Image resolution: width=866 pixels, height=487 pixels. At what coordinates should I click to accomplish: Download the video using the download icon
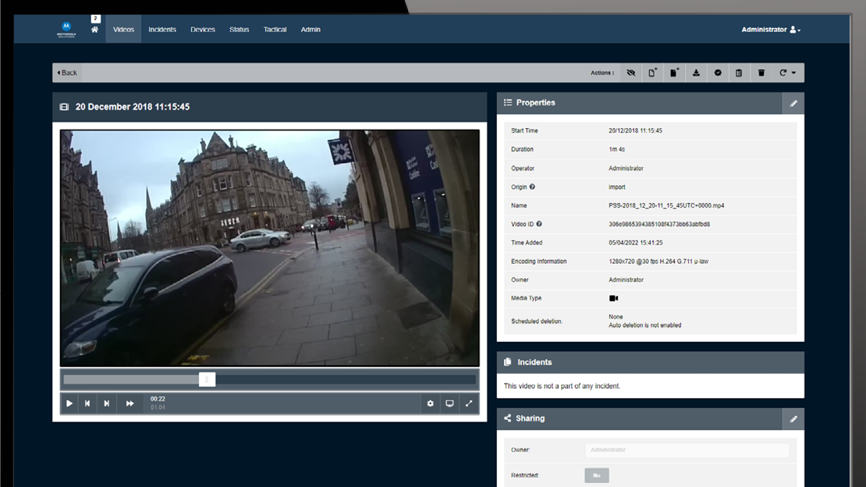(696, 73)
